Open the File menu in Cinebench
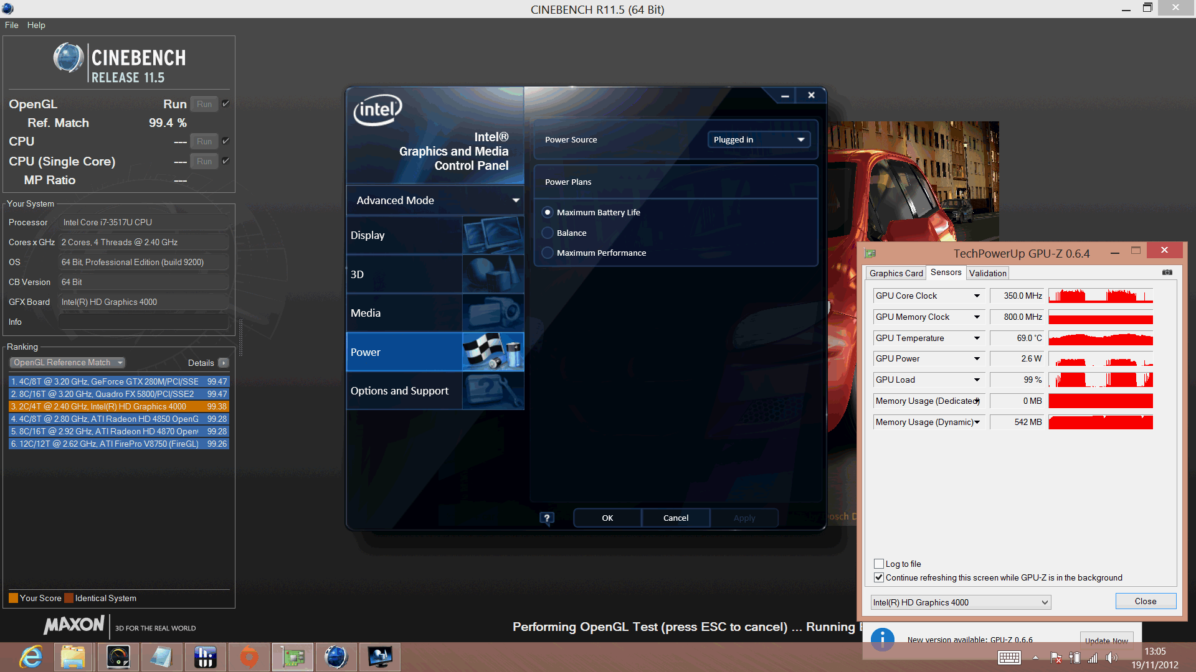1196x672 pixels. (11, 25)
